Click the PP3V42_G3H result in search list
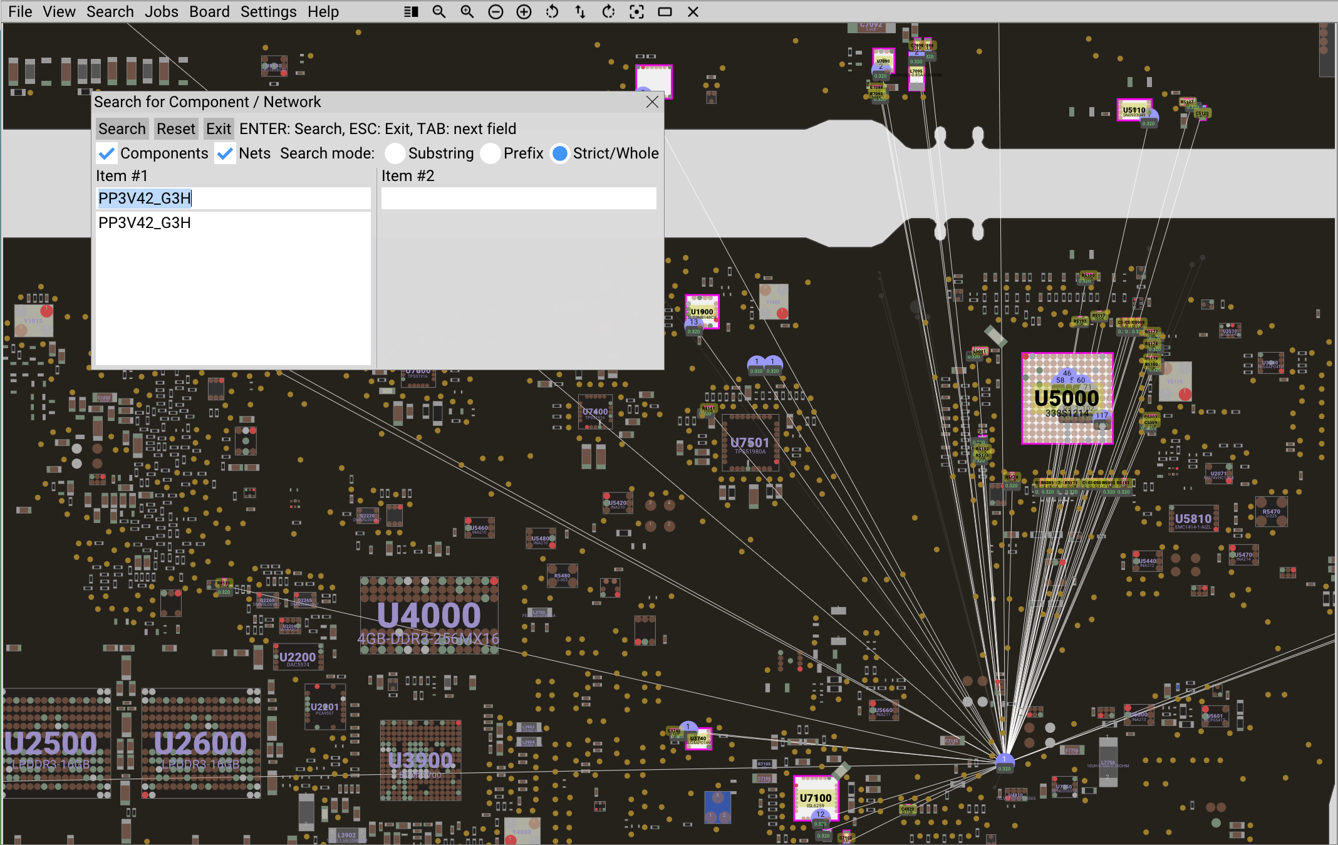Image resolution: width=1338 pixels, height=845 pixels. [x=145, y=223]
